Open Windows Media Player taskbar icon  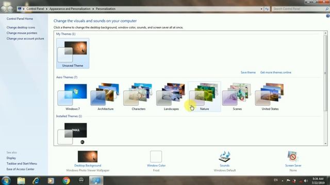51,180
